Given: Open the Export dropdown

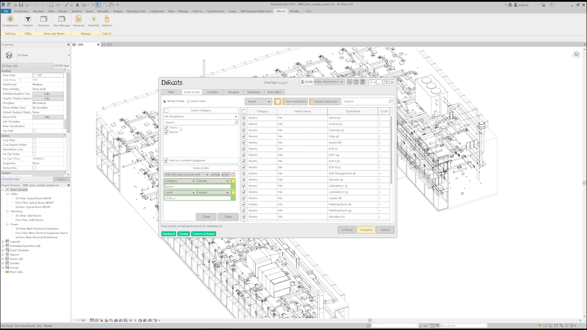Looking at the screenshot, I should pos(258,101).
